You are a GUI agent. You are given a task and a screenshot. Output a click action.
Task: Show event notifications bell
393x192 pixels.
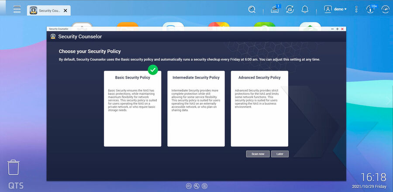point(305,9)
